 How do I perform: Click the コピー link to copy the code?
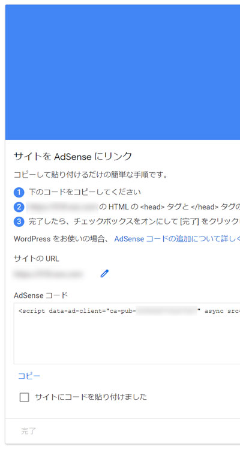coord(29,376)
